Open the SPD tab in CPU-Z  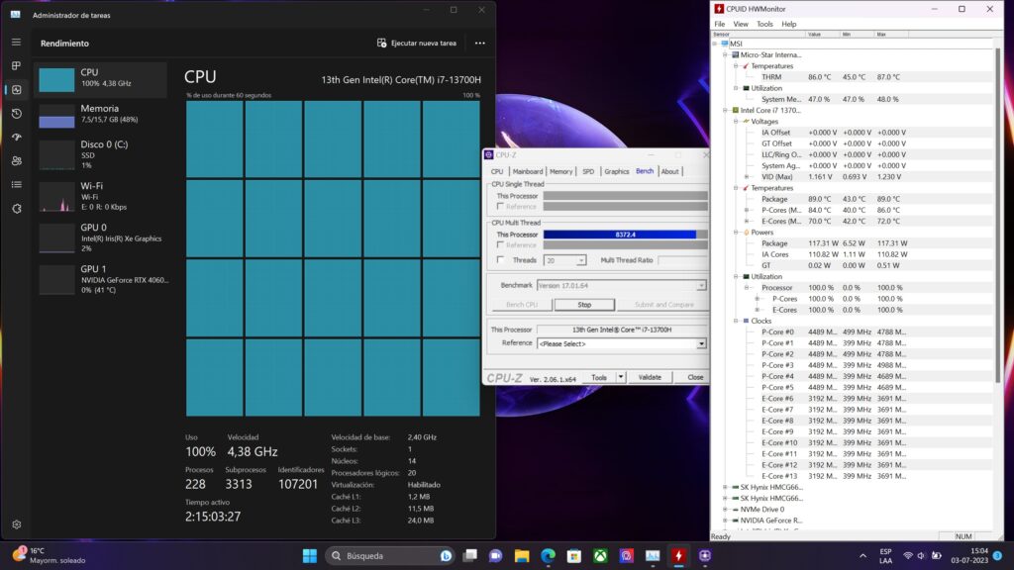coord(588,171)
